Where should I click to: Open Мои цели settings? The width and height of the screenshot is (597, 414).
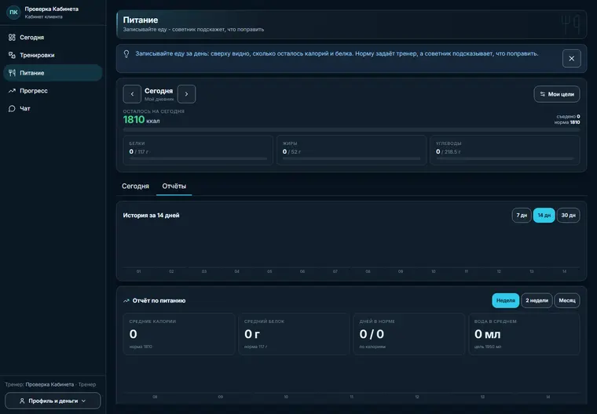[557, 94]
